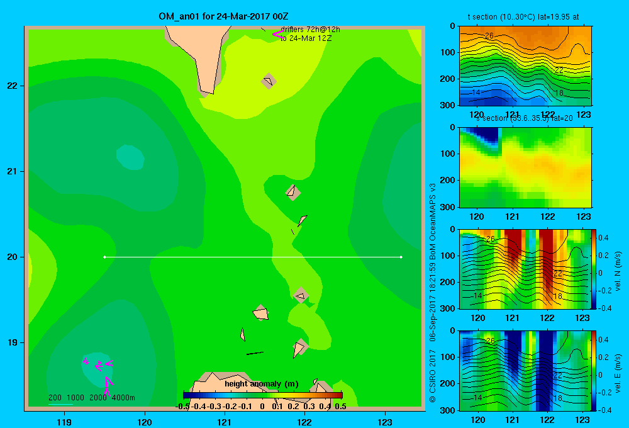Screen dimensions: 629x428
Task: Click longitude label 120 below main map
Action: point(145,422)
